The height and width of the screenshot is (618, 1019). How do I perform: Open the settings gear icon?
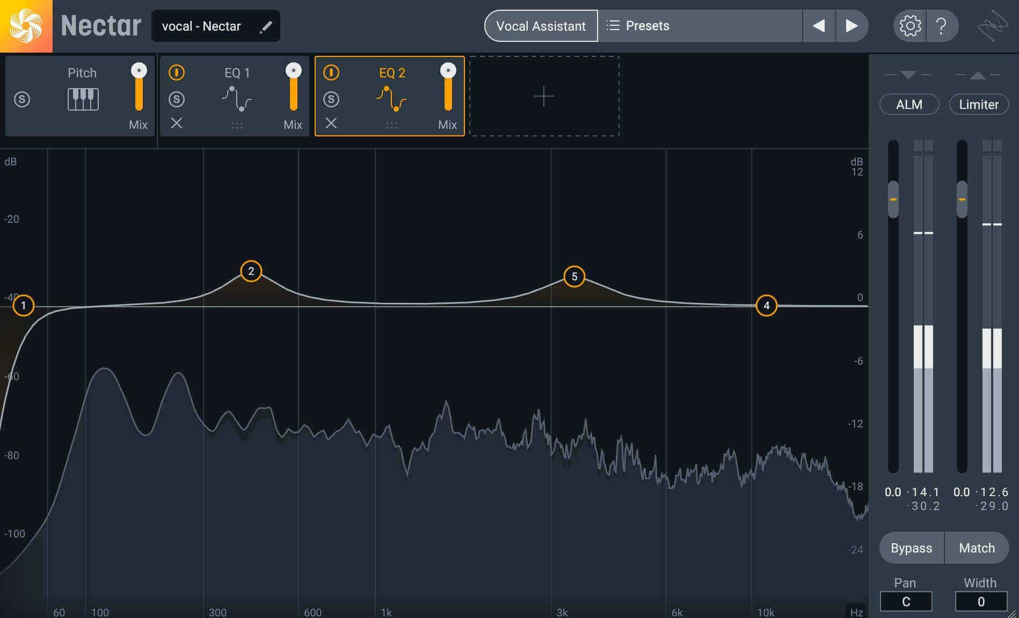[910, 26]
